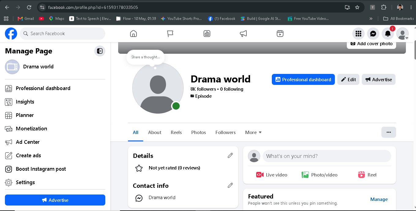Open the Home feed icon
The image size is (416, 211).
pyautogui.click(x=133, y=34)
